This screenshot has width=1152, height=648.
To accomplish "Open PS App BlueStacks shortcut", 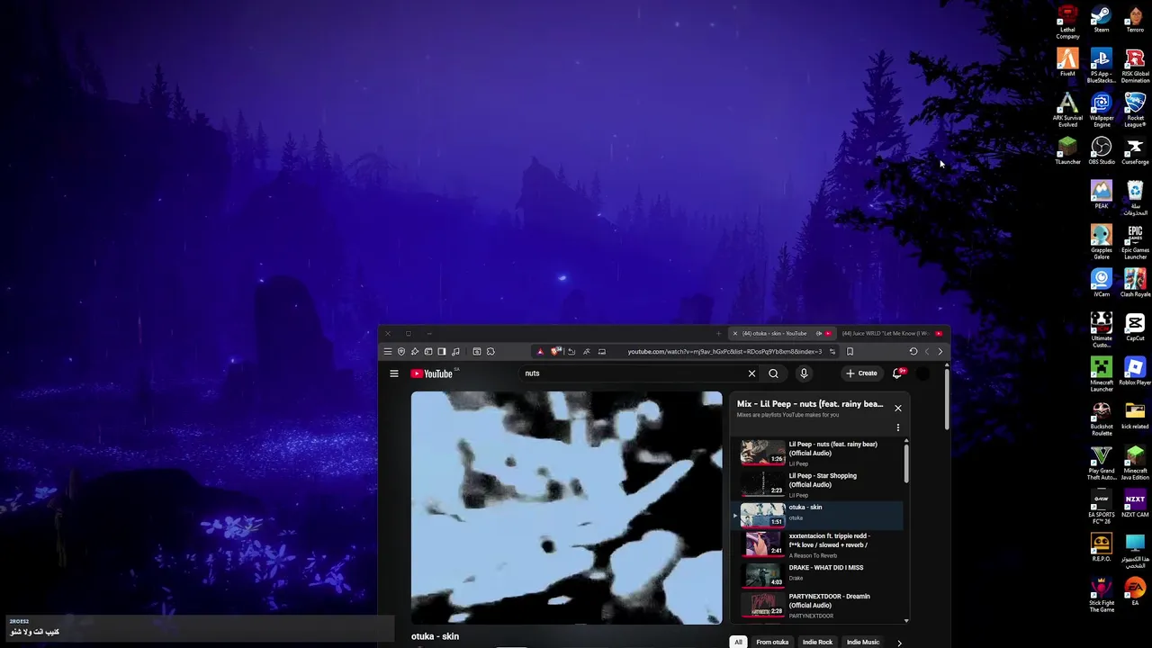I will coord(1101,67).
